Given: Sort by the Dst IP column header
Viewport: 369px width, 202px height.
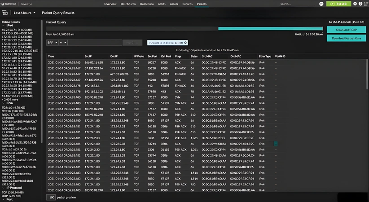Looking at the screenshot, I should pos(114,56).
